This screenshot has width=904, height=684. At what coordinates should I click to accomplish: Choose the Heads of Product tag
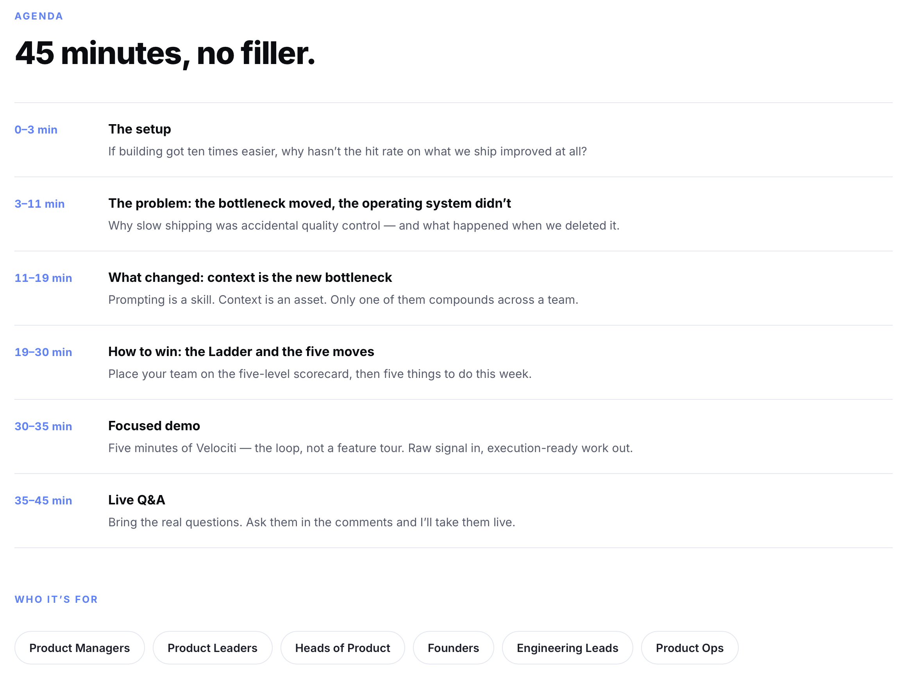point(343,648)
